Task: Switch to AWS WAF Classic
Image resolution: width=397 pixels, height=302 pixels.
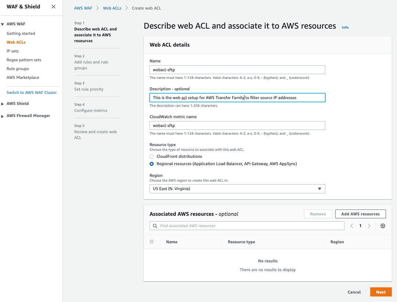Action: pyautogui.click(x=32, y=92)
